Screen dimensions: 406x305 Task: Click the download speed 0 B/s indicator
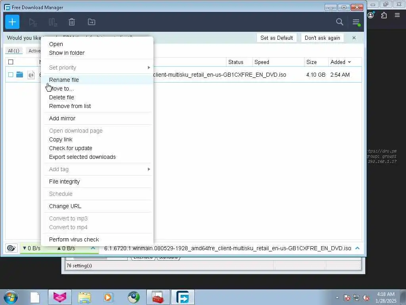pos(32,249)
